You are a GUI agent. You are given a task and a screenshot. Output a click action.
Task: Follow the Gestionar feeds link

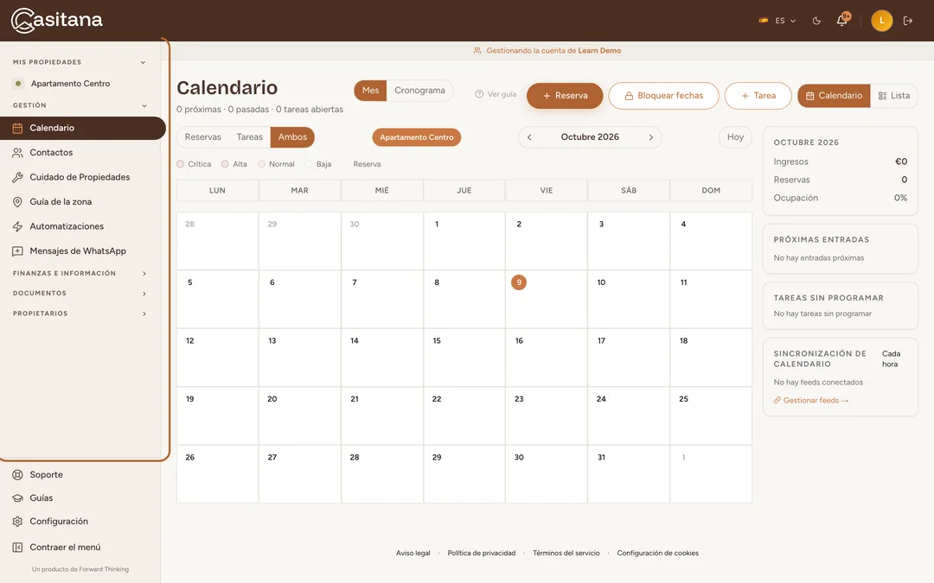(811, 401)
